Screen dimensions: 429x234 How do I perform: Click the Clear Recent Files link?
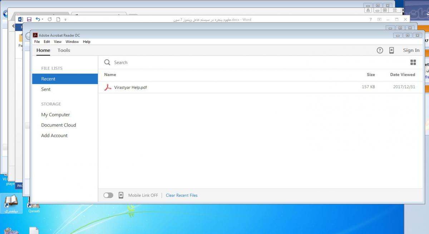(x=182, y=195)
